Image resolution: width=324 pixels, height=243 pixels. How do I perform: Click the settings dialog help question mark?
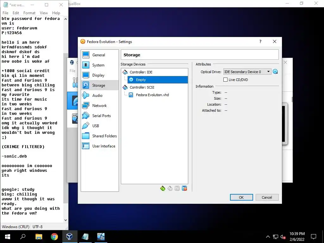(x=260, y=41)
